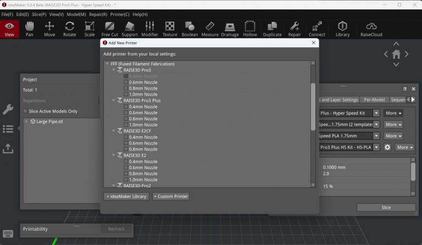Open the Support tool
The height and width of the screenshot is (245, 422).
tap(130, 29)
